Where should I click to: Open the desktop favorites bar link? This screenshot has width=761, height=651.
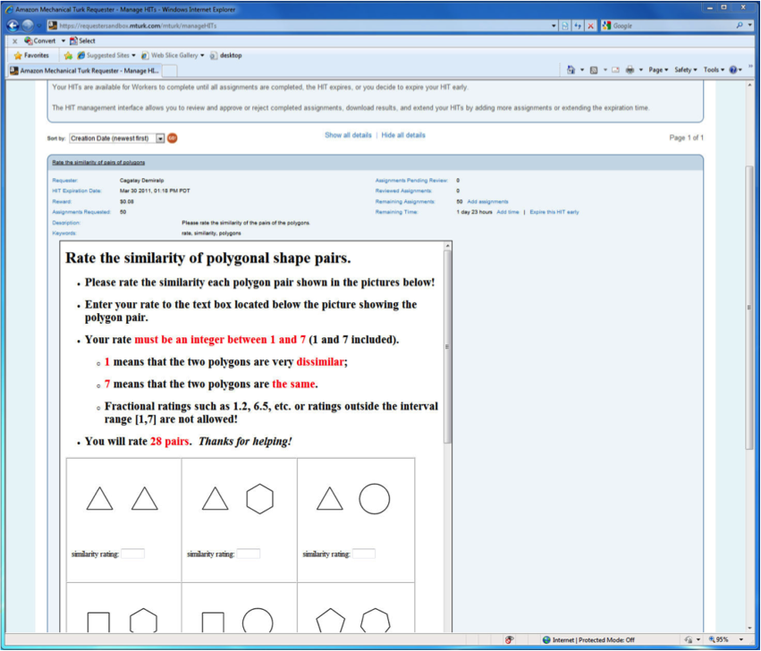coord(225,55)
